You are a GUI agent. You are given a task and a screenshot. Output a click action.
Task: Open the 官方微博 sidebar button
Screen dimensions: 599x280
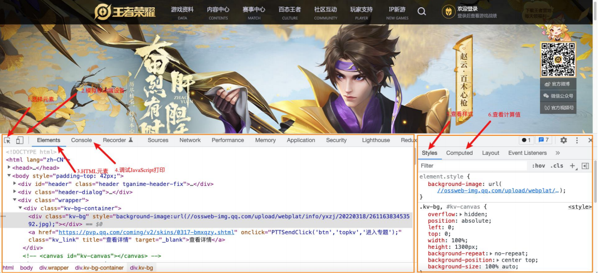(x=558, y=84)
